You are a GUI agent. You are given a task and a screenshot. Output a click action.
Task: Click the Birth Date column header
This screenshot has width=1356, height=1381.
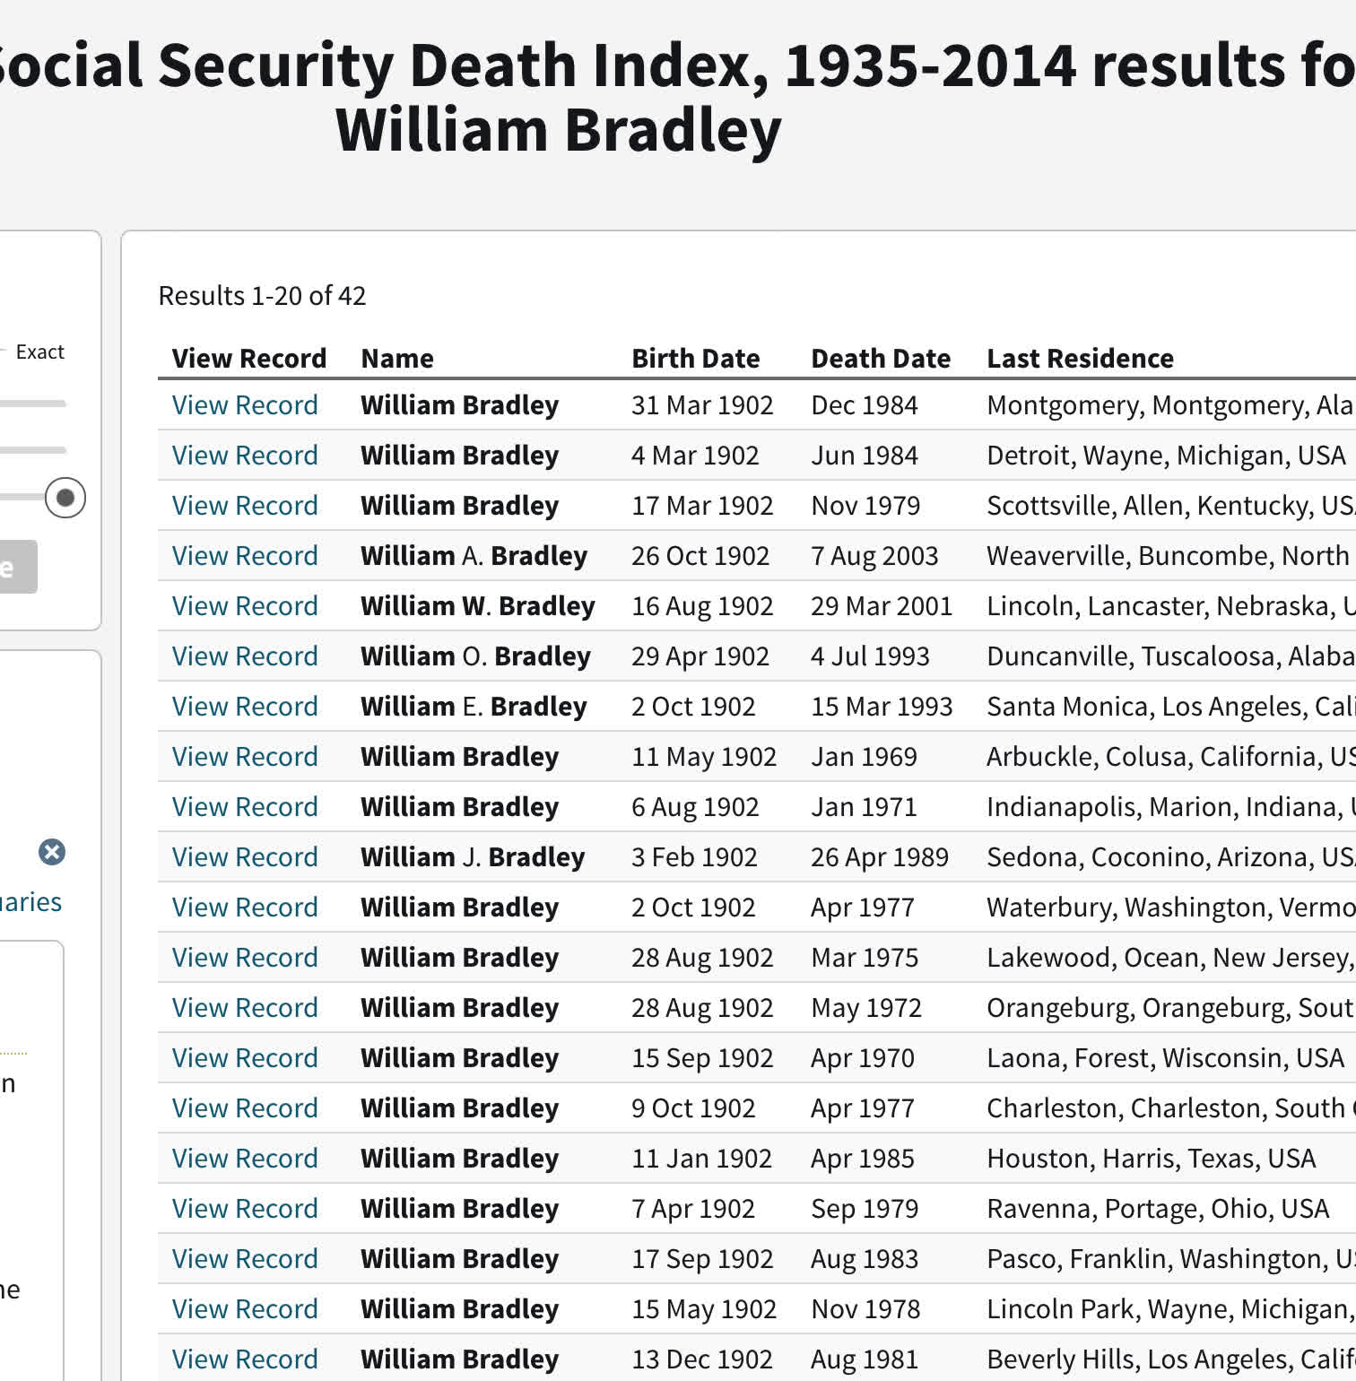click(695, 359)
